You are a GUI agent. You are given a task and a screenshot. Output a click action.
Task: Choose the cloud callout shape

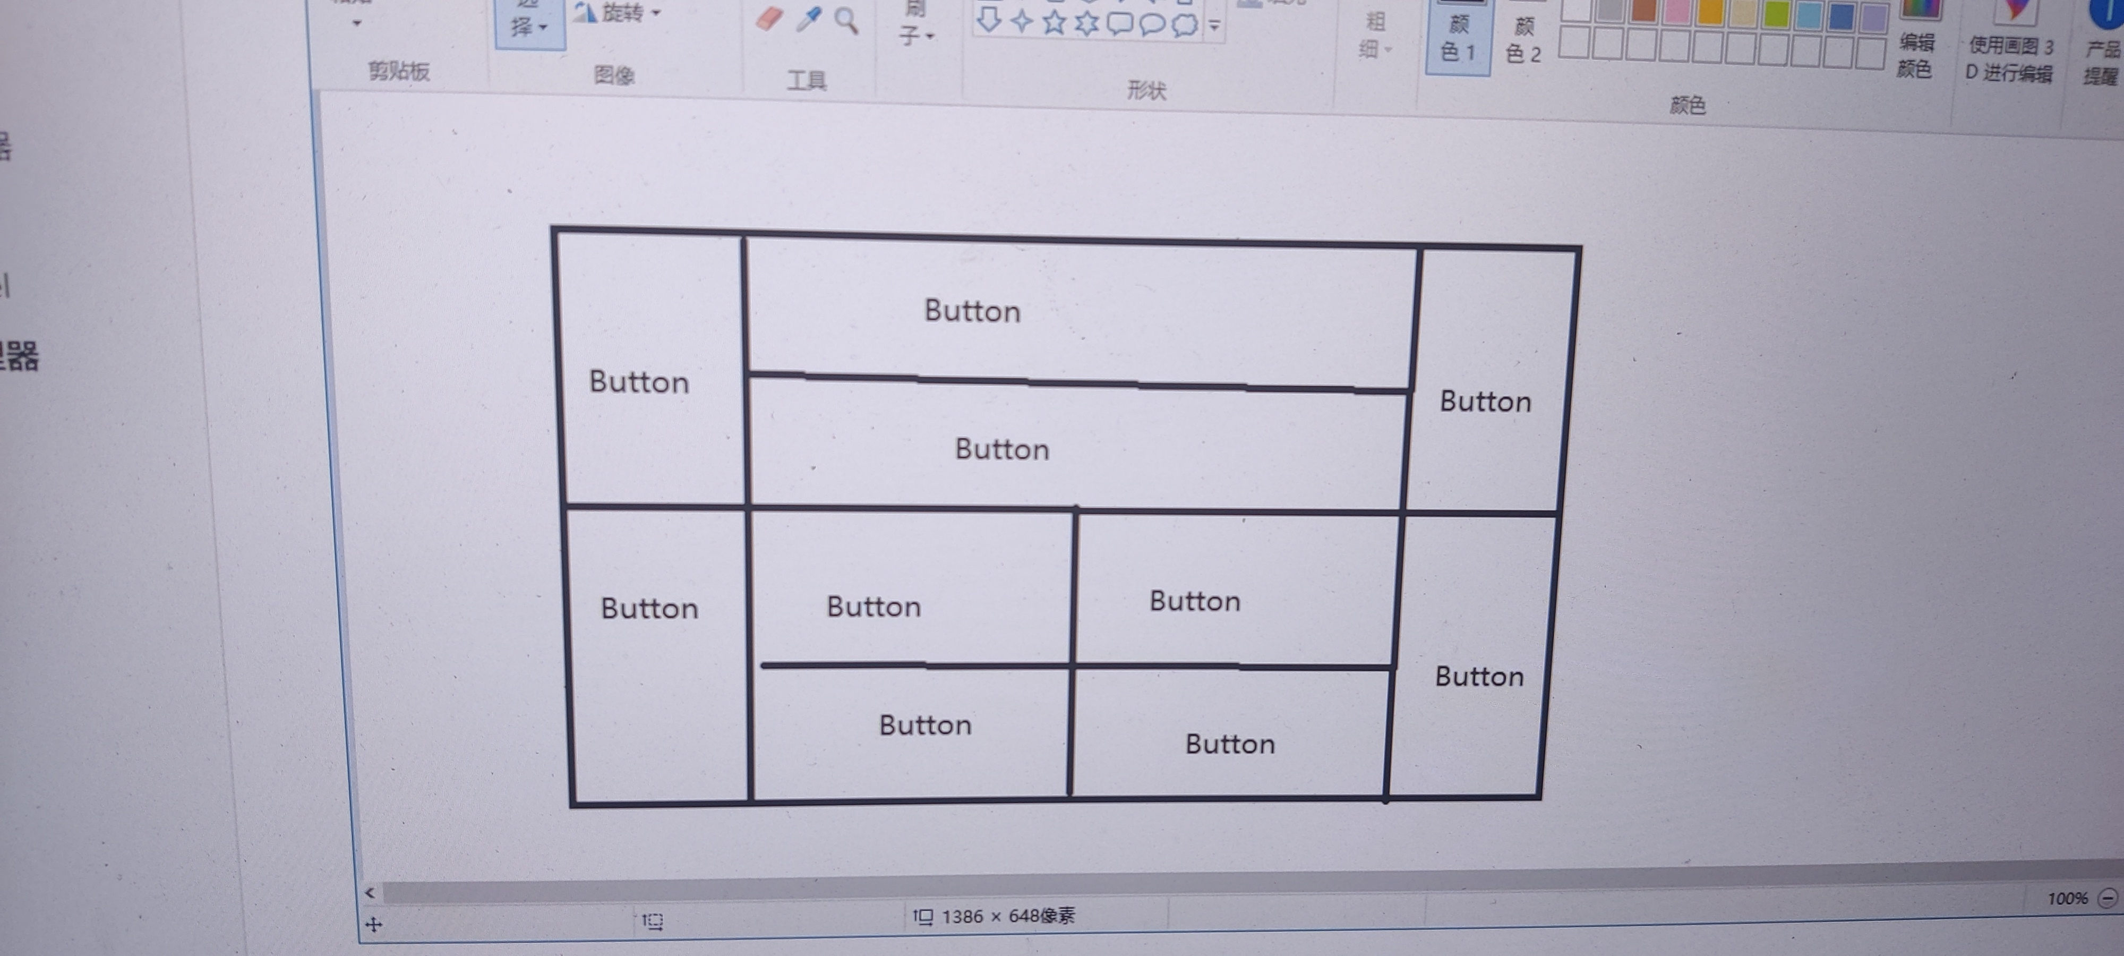[x=1185, y=25]
